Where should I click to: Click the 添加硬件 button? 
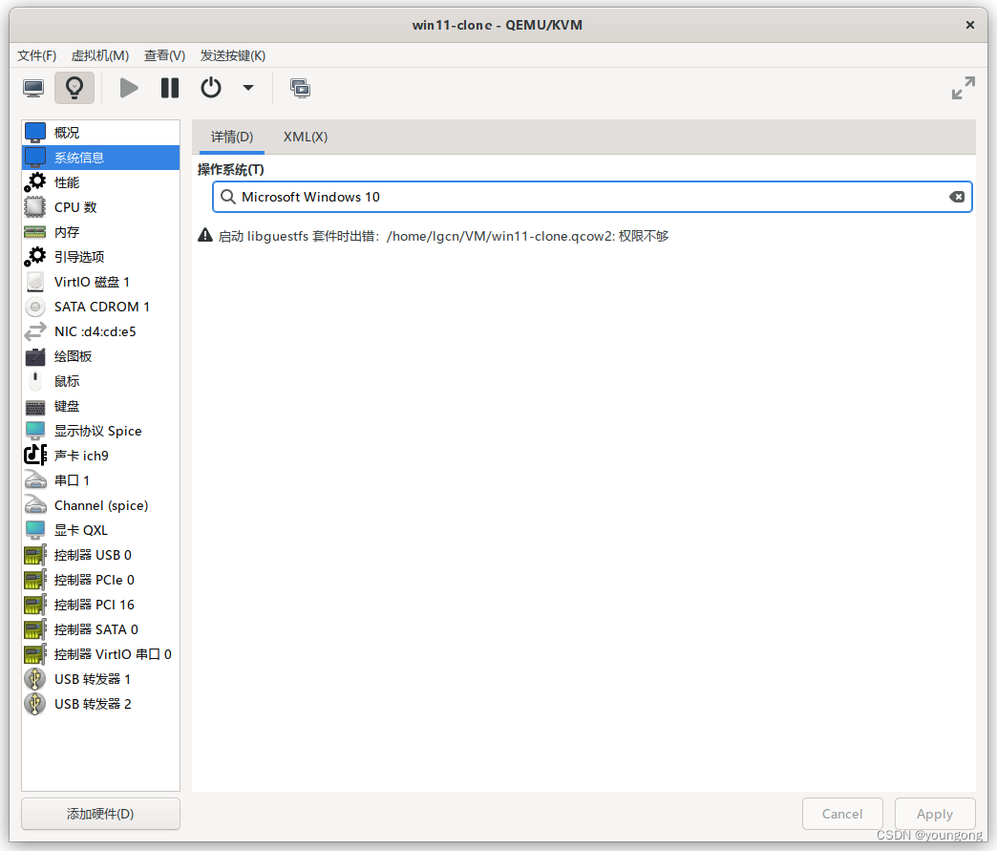click(x=99, y=813)
